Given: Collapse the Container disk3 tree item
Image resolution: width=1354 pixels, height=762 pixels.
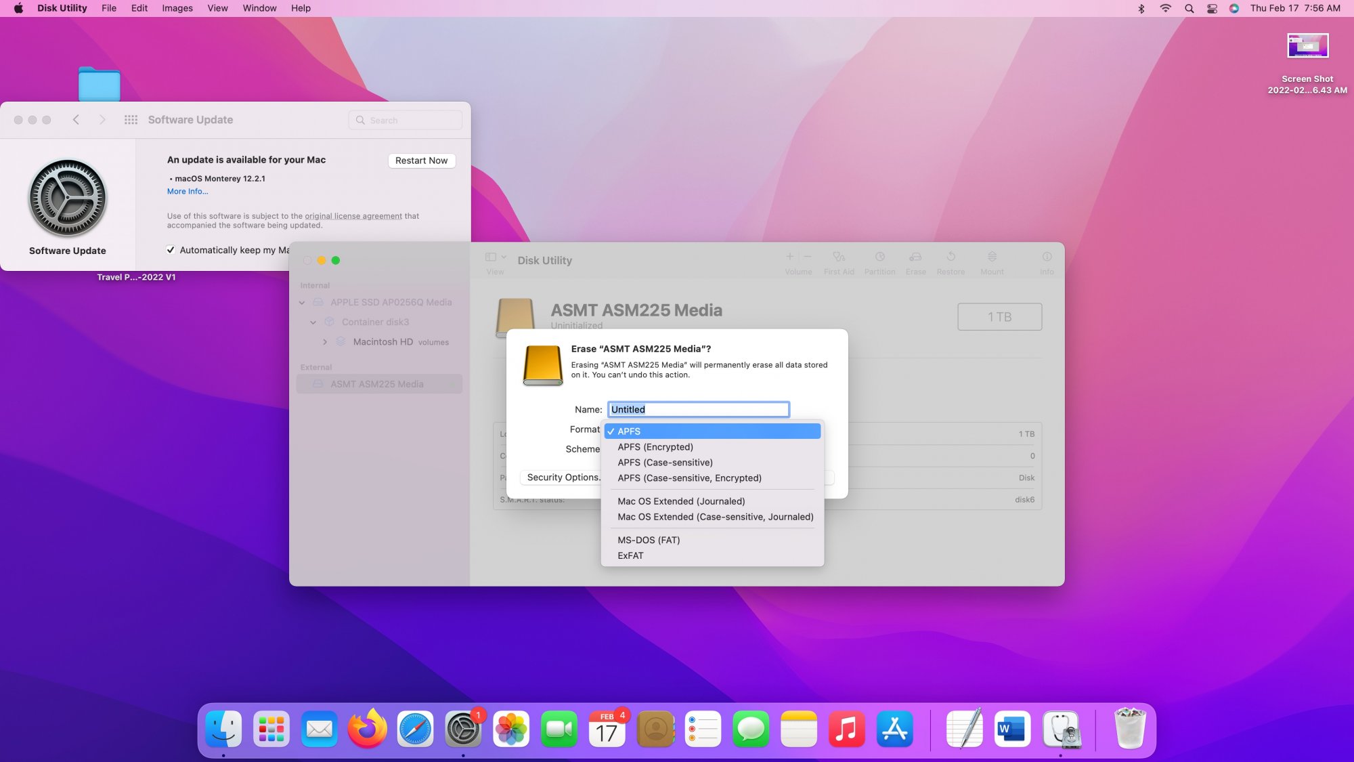Looking at the screenshot, I should (x=313, y=322).
